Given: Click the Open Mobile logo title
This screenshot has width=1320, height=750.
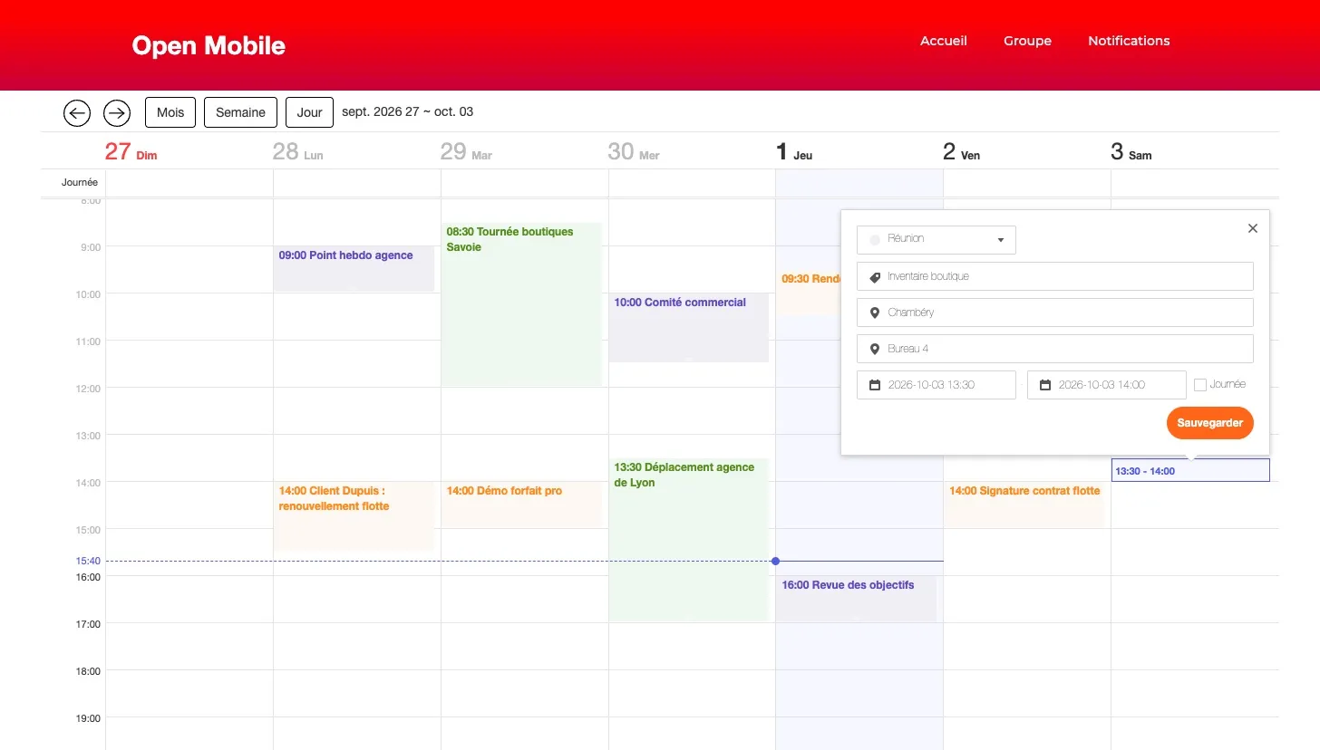Looking at the screenshot, I should (209, 45).
